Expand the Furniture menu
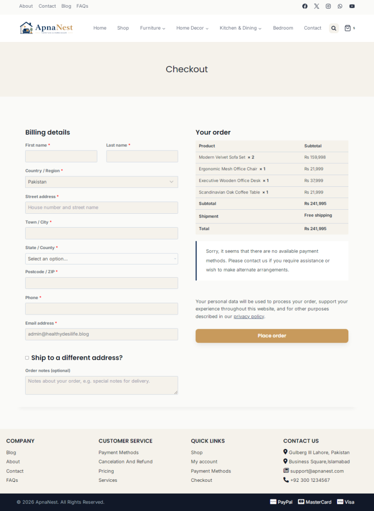The image size is (374, 511). click(x=152, y=28)
